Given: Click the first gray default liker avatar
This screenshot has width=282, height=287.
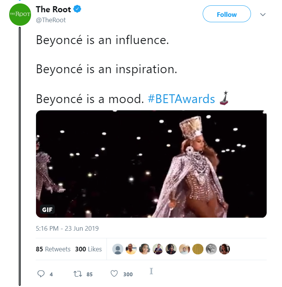Looking at the screenshot, I should [118, 249].
